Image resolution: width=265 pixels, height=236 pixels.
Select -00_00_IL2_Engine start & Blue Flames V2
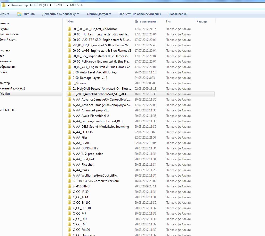point(101,45)
